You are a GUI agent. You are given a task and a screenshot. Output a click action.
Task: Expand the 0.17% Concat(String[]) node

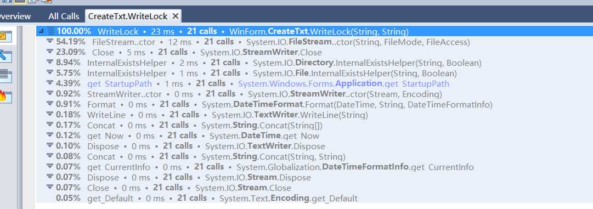pyautogui.click(x=49, y=125)
